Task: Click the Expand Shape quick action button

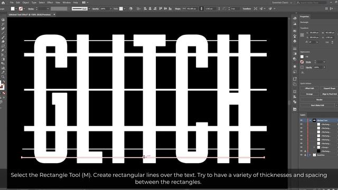Action: [x=329, y=88]
